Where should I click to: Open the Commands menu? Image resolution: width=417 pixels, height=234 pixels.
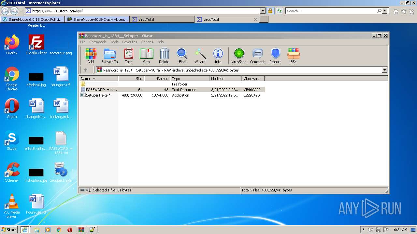coord(98,42)
